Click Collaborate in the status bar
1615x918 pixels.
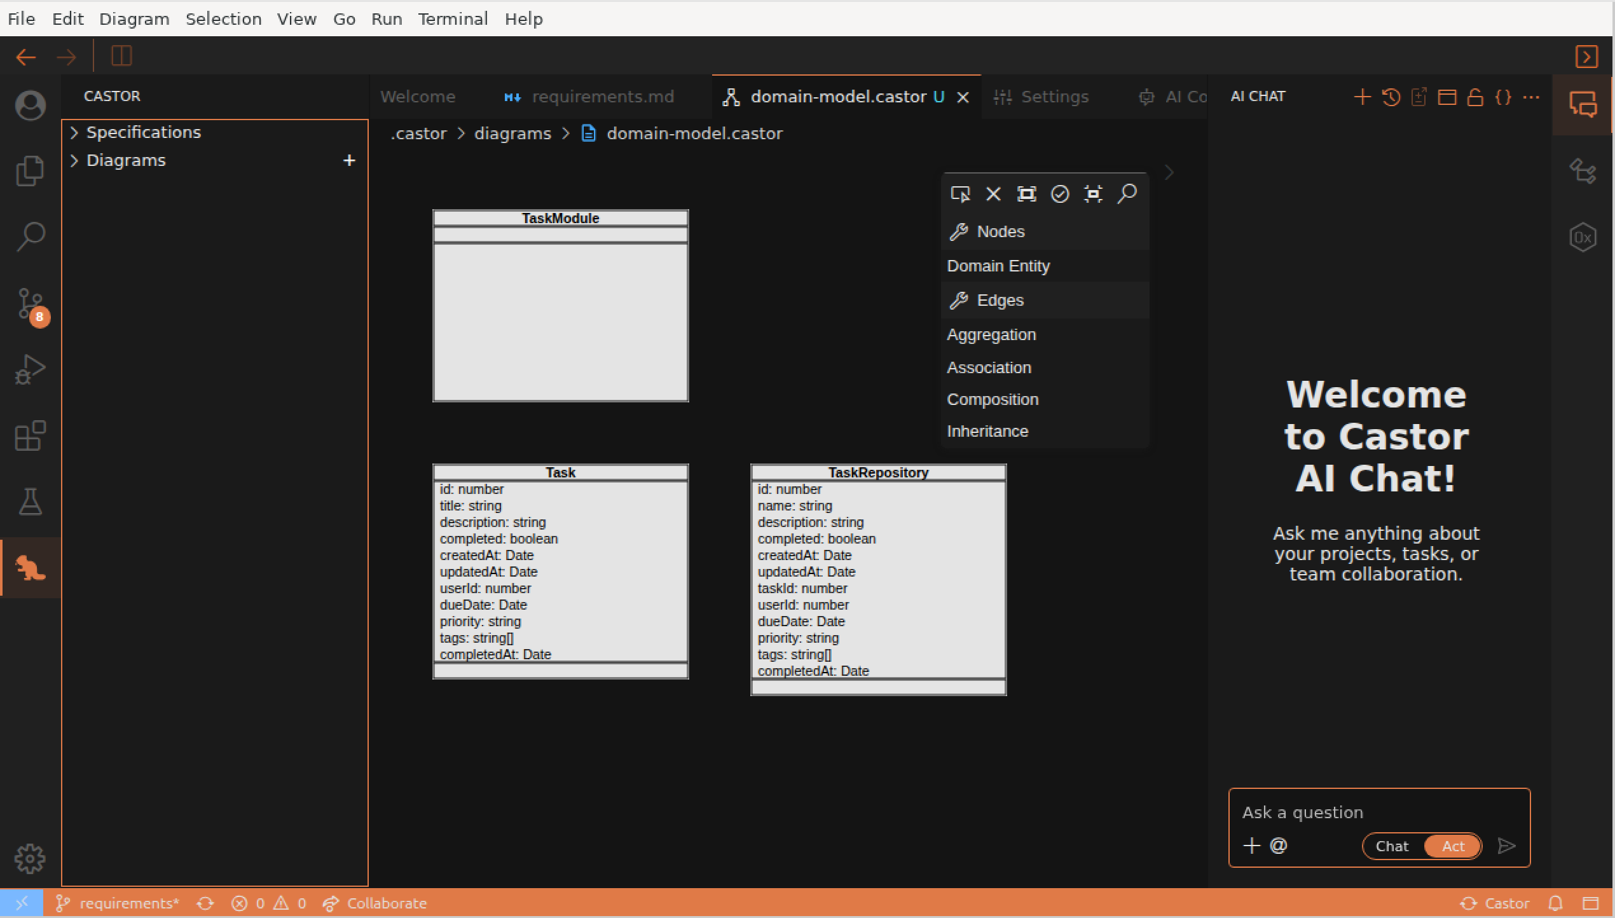coord(385,903)
